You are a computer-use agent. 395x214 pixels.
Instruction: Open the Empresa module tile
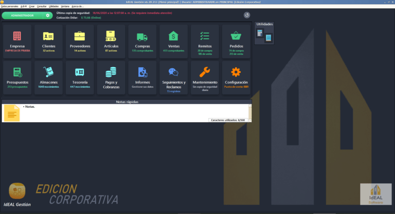17,41
